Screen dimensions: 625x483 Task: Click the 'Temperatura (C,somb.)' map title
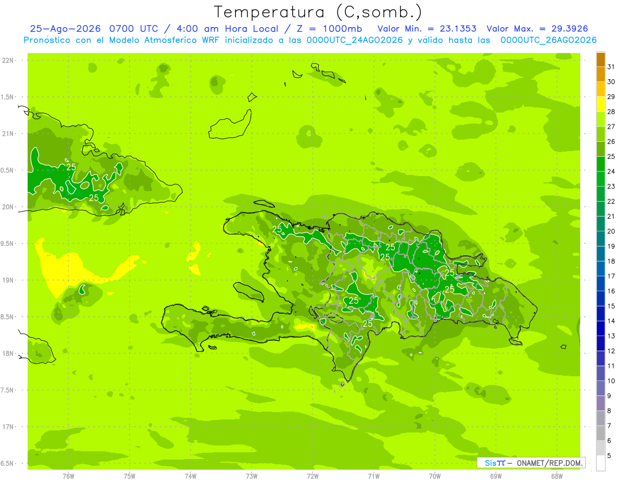318,12
